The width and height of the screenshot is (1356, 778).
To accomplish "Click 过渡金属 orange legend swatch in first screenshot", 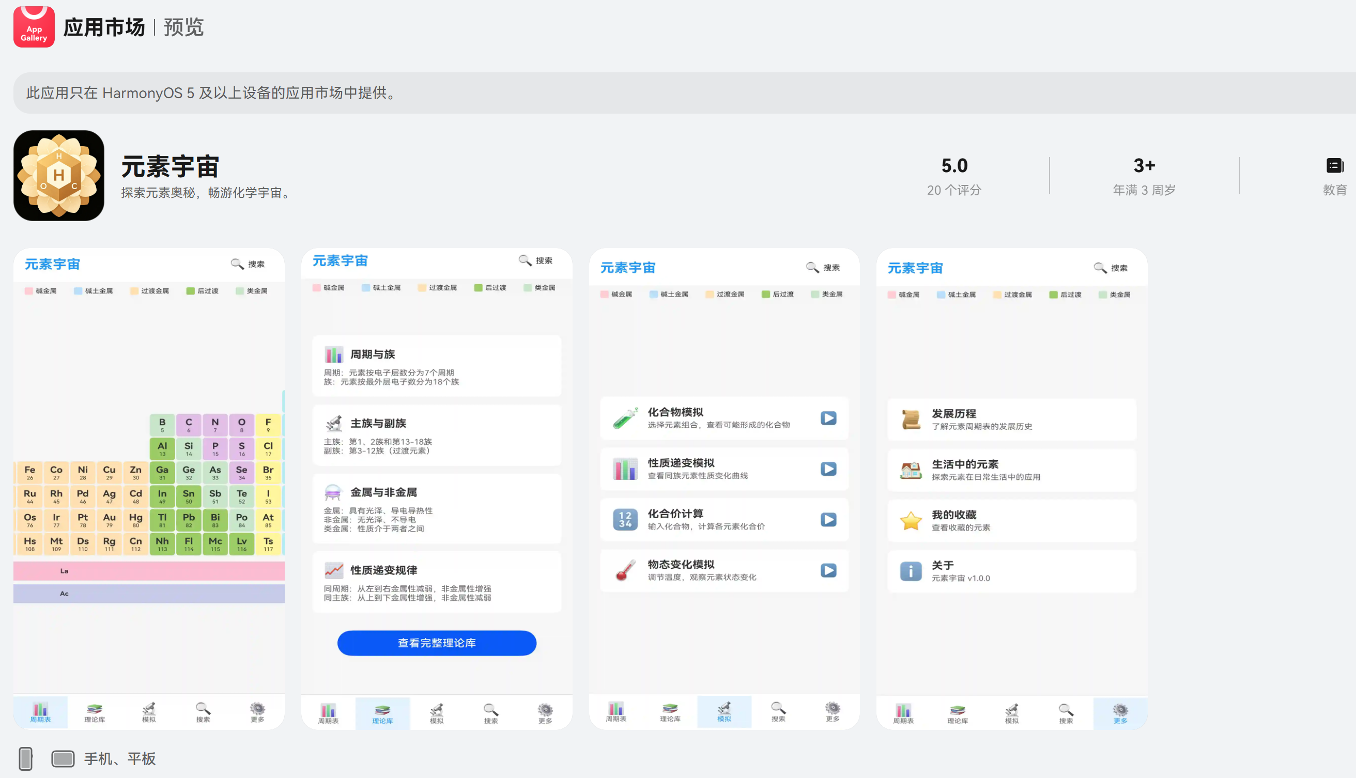I will 134,291.
